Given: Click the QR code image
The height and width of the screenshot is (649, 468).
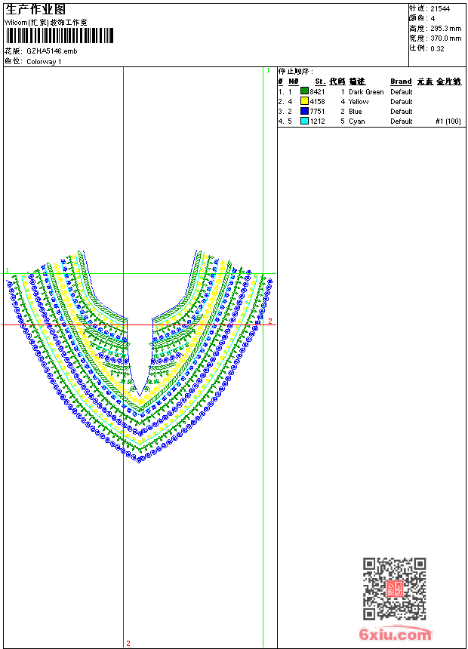Looking at the screenshot, I should click(394, 589).
